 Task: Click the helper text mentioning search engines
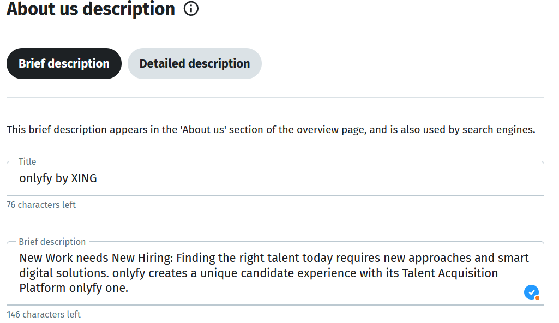click(x=271, y=130)
